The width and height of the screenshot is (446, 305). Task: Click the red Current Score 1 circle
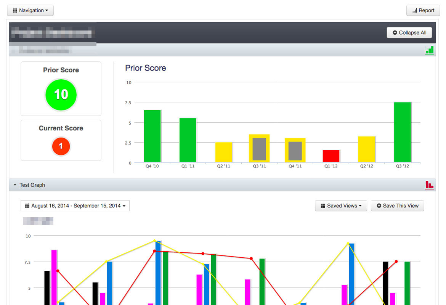pos(61,146)
